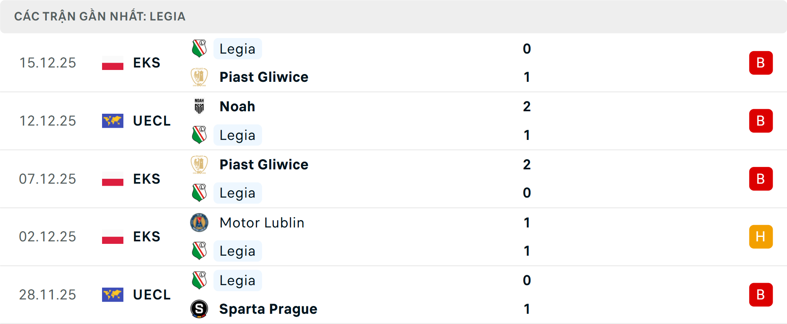Select the date 07.12.25
The width and height of the screenshot is (787, 324).
[x=48, y=179]
